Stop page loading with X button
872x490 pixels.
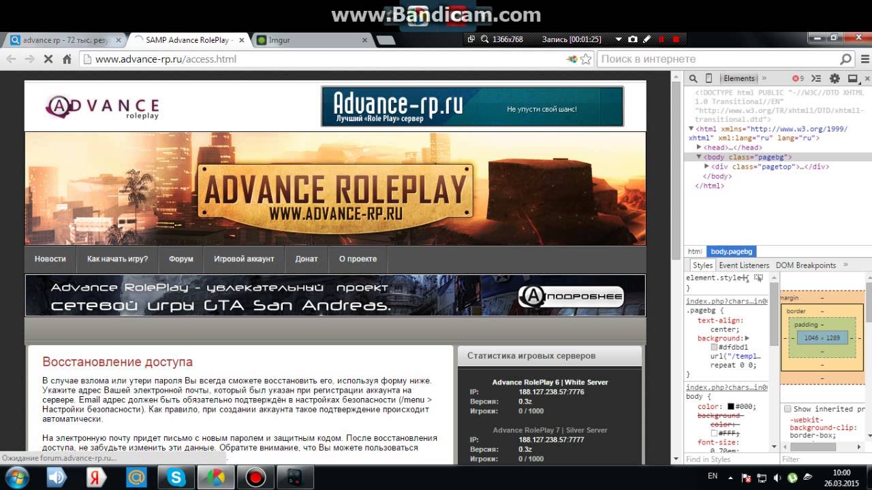pos(48,59)
